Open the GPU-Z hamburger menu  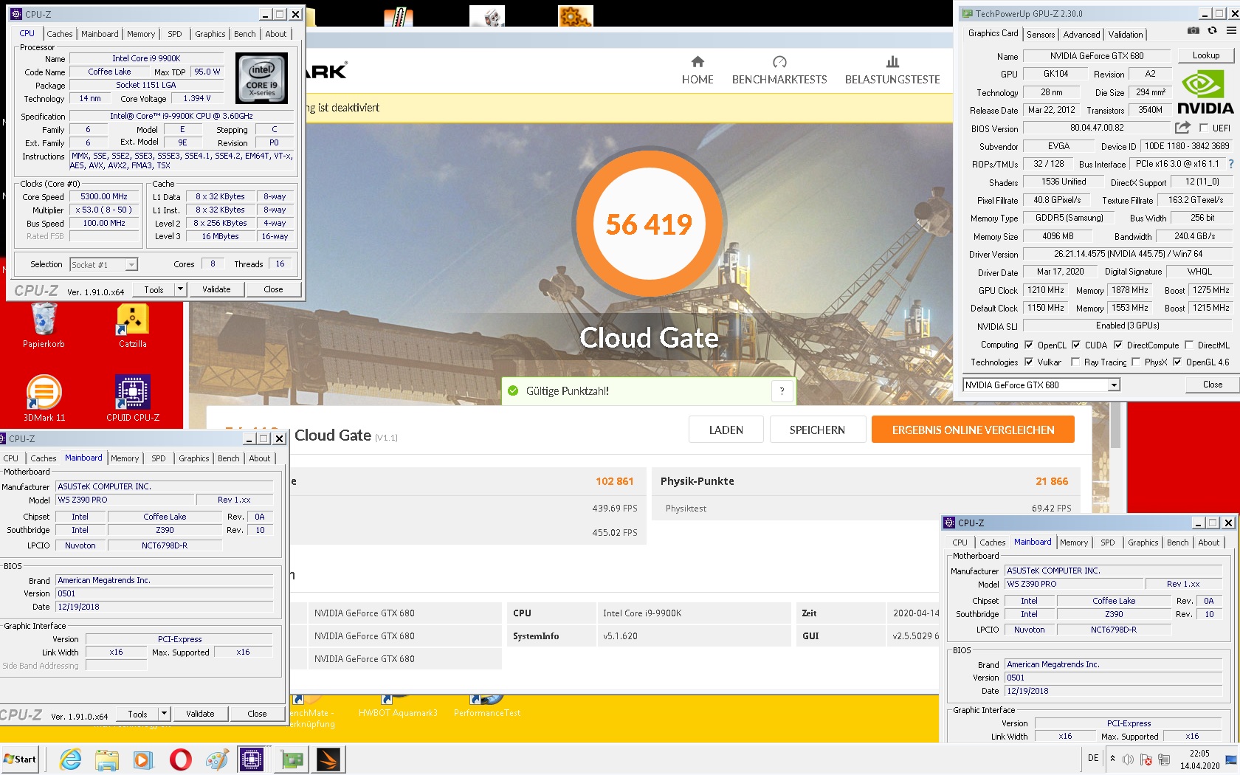tap(1231, 31)
